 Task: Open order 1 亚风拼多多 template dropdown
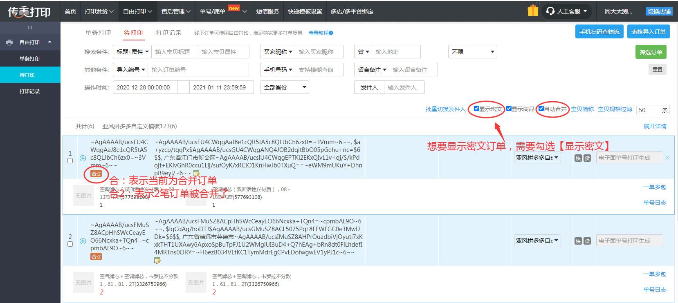pos(537,158)
